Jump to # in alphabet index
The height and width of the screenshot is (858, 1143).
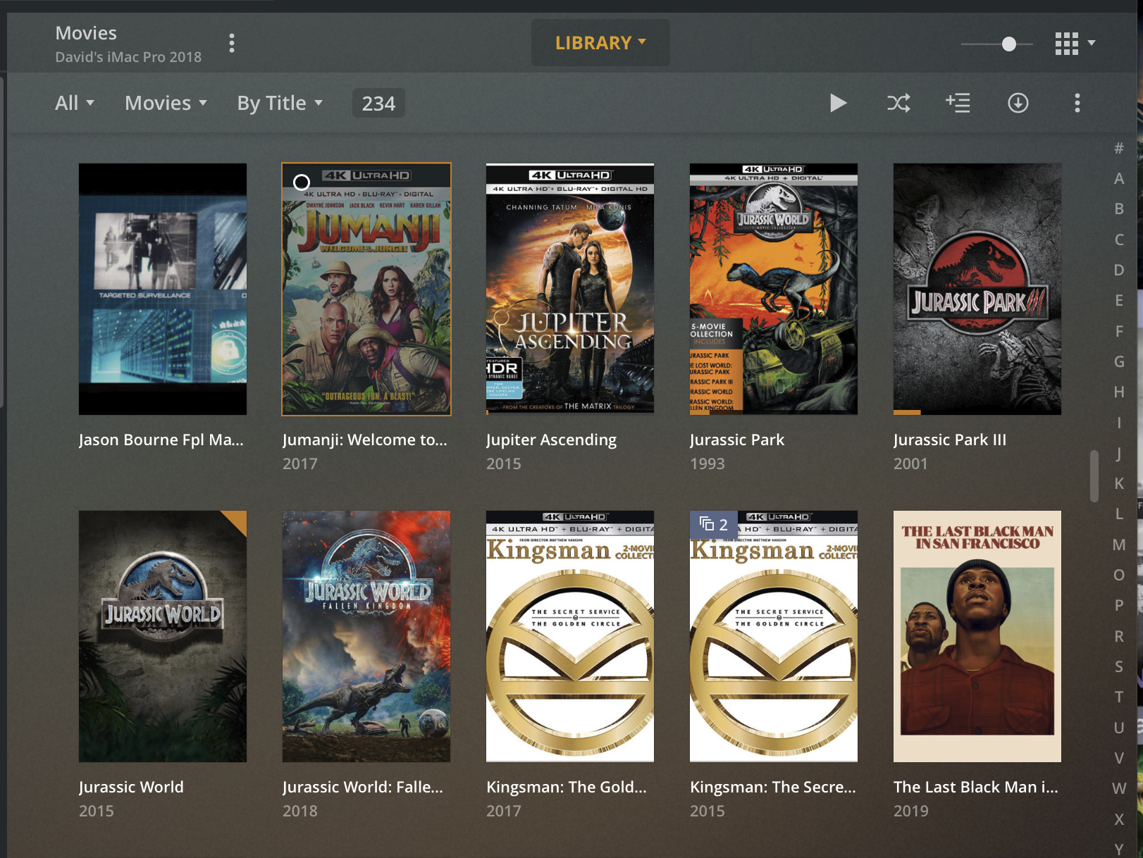[1119, 148]
